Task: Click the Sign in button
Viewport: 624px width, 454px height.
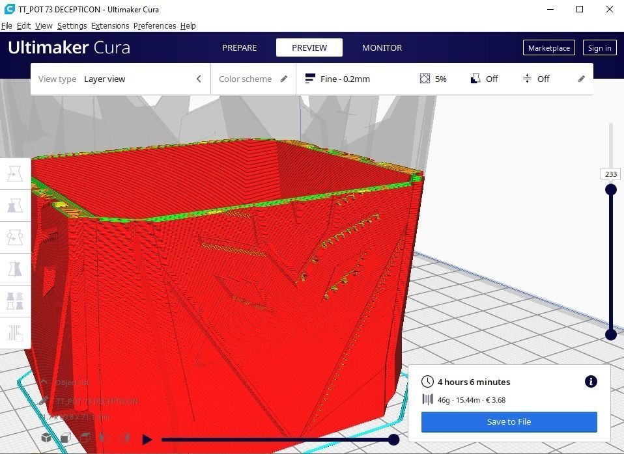Action: [x=599, y=47]
